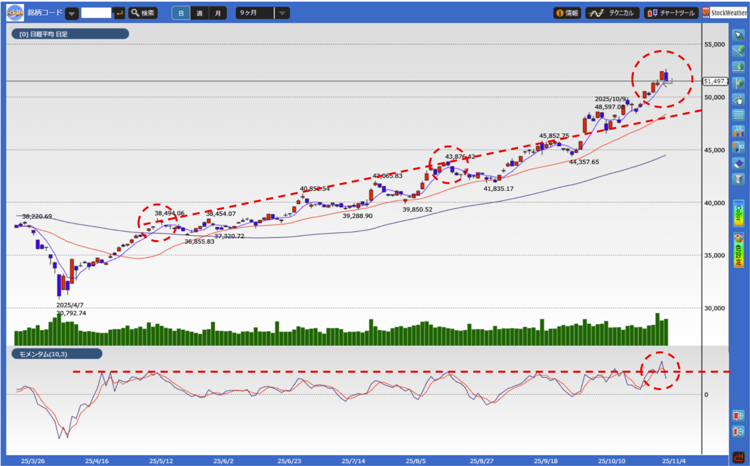
Task: Click the i-Chart logo icon
Action: 15,13
